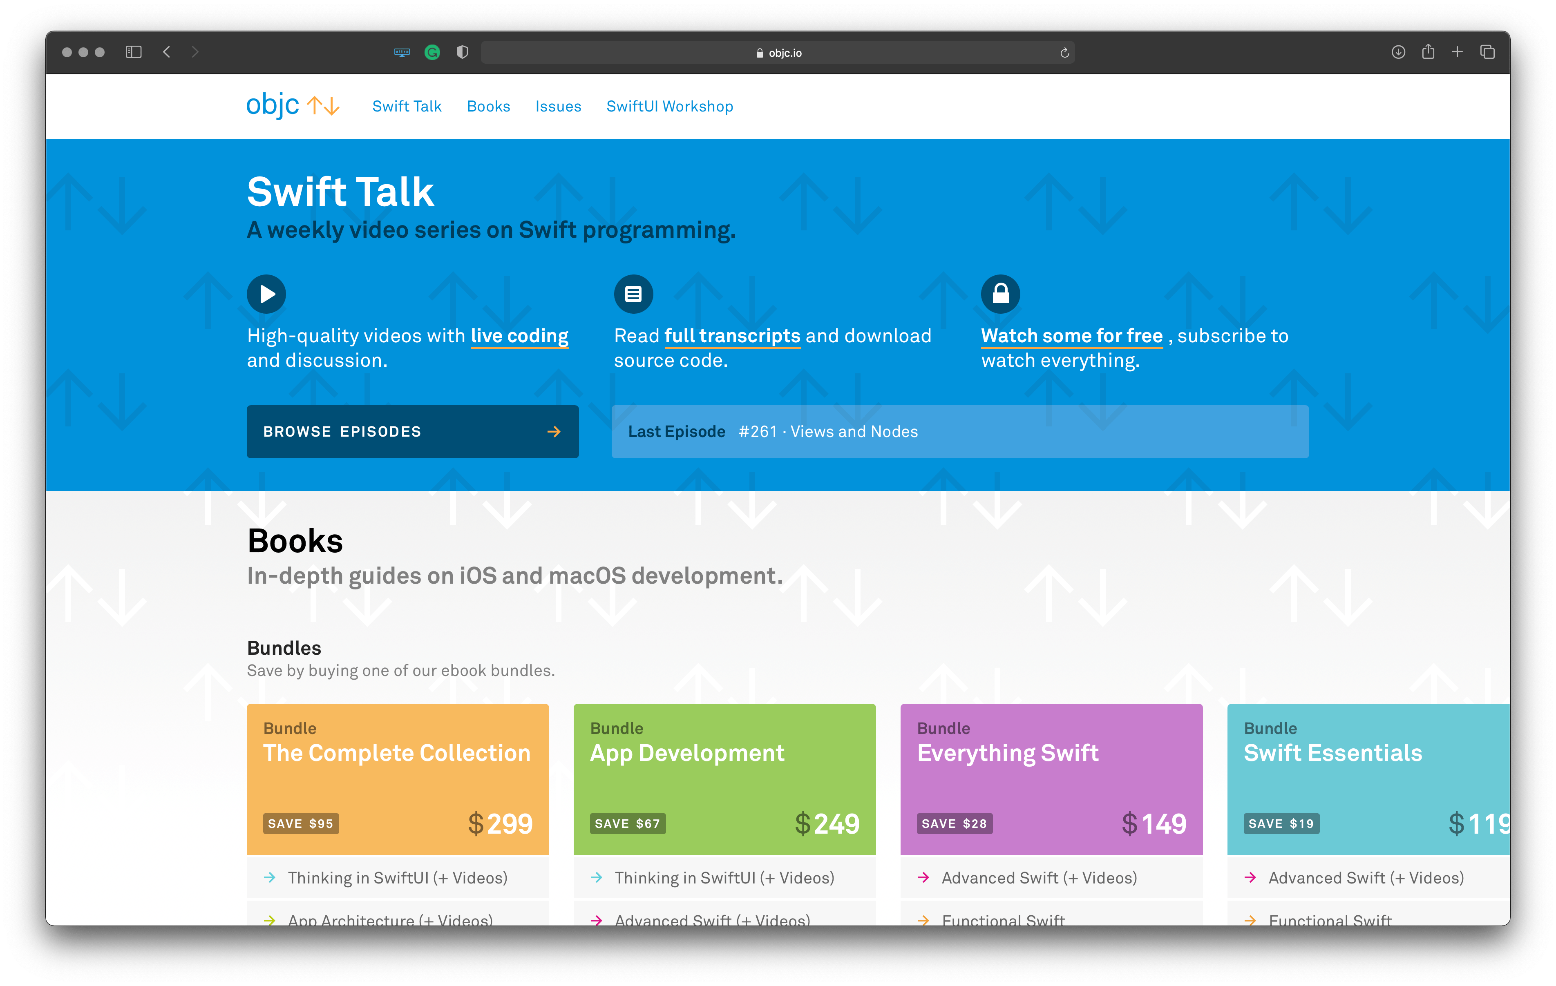This screenshot has height=986, width=1556.
Task: Click the transcript document circle icon
Action: click(633, 294)
